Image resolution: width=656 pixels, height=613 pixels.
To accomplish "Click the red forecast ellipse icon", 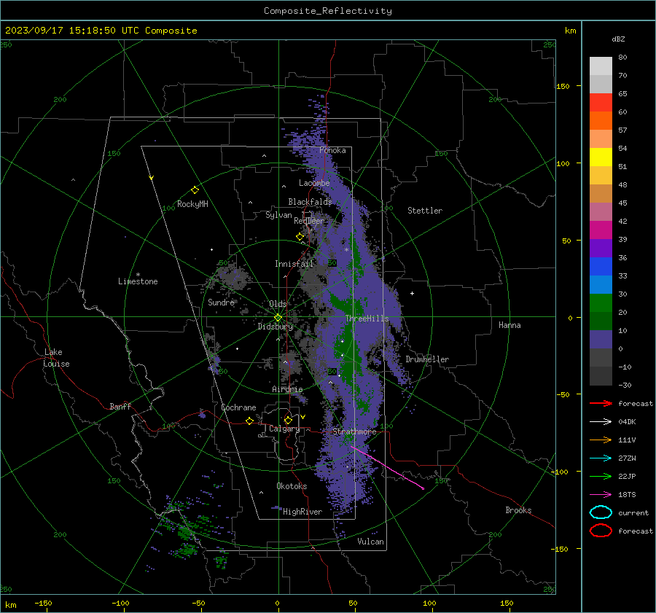I will tap(601, 531).
